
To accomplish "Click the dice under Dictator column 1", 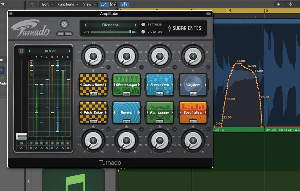I will pyautogui.click(x=31, y=143).
